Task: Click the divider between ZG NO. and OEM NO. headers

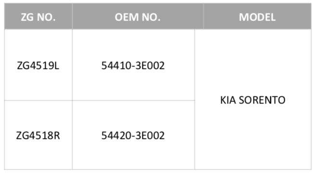Action: click(72, 16)
